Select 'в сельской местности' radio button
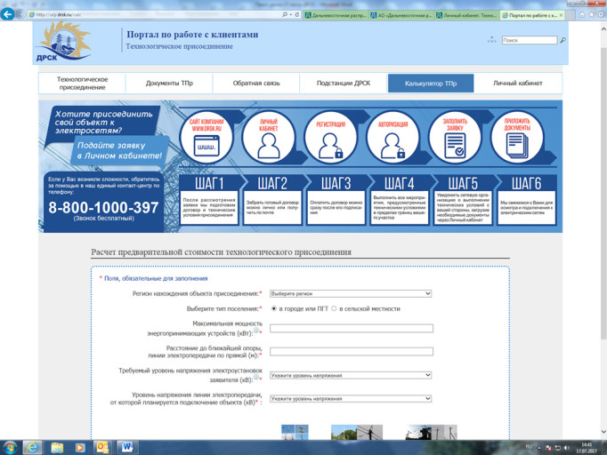Image resolution: width=607 pixels, height=455 pixels. click(335, 309)
